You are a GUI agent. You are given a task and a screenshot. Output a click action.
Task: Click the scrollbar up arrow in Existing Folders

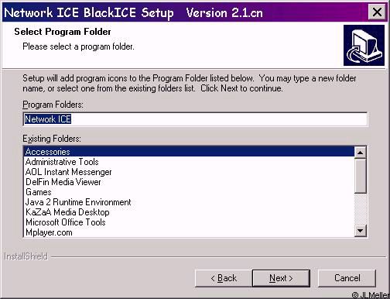pyautogui.click(x=360, y=152)
